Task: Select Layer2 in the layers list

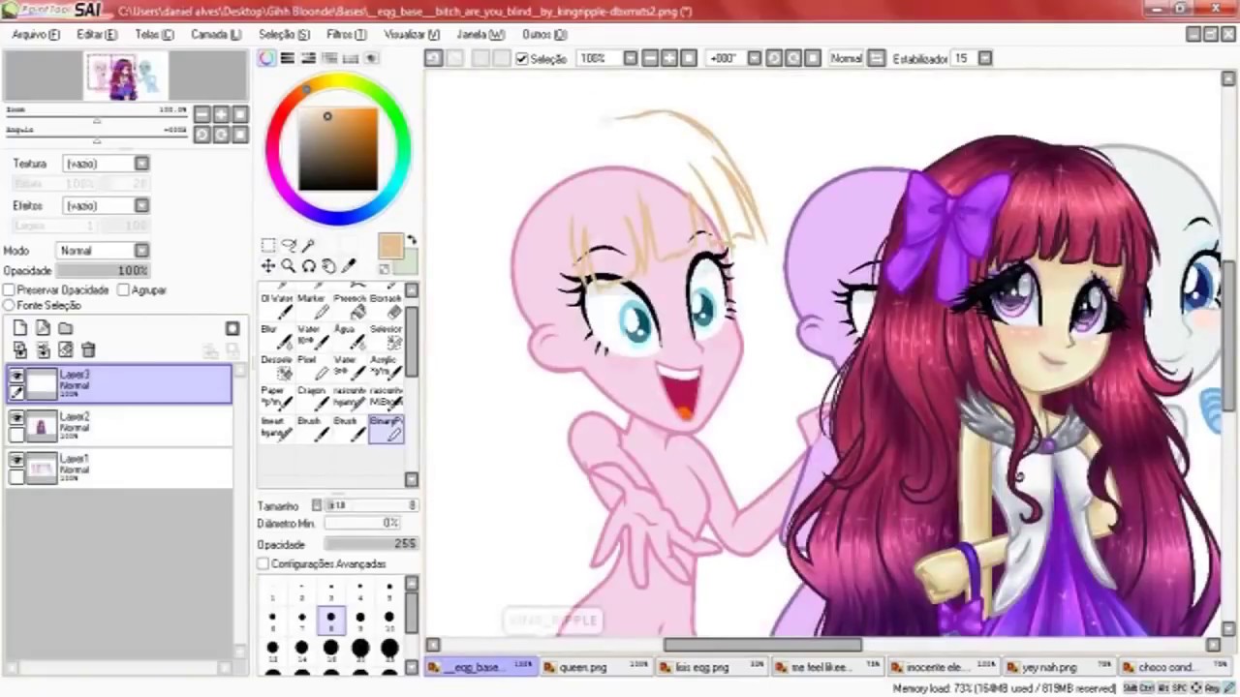Action: click(118, 425)
